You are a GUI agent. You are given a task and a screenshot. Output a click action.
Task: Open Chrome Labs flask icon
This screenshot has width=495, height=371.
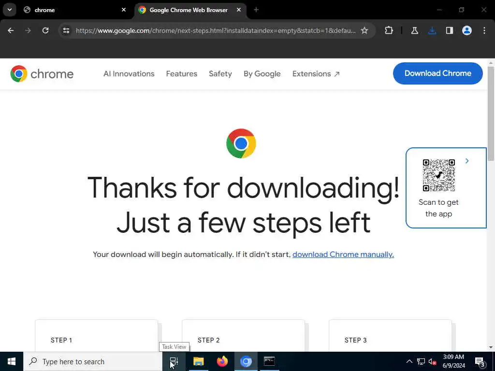(x=414, y=30)
